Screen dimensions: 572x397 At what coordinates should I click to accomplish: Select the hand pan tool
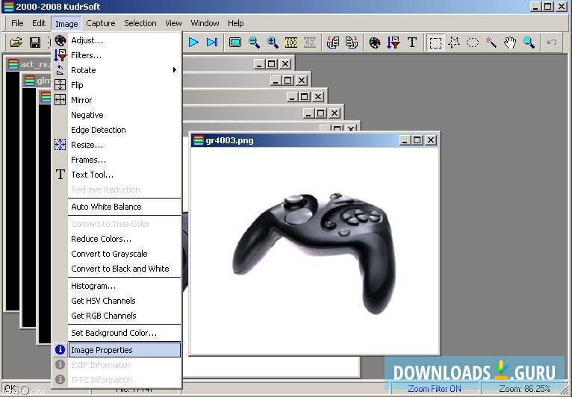pos(510,43)
